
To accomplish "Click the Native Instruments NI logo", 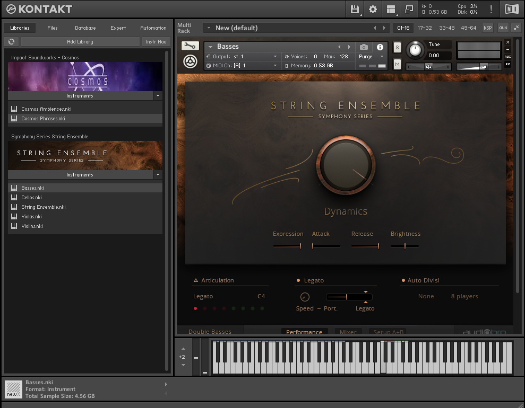I will (x=512, y=9).
